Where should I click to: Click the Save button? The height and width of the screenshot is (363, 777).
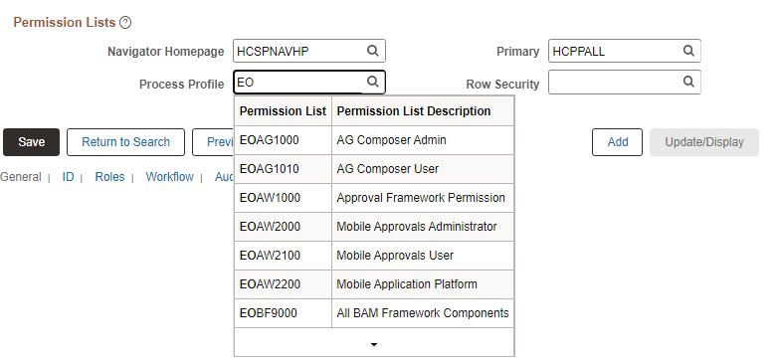pyautogui.click(x=31, y=142)
